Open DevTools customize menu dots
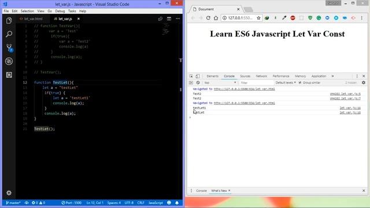370x208 pixels. click(x=357, y=76)
